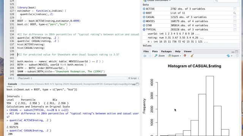Collapse the estimator function at line 127
Viewport: 243px width, 136px height.
click(15, 11)
